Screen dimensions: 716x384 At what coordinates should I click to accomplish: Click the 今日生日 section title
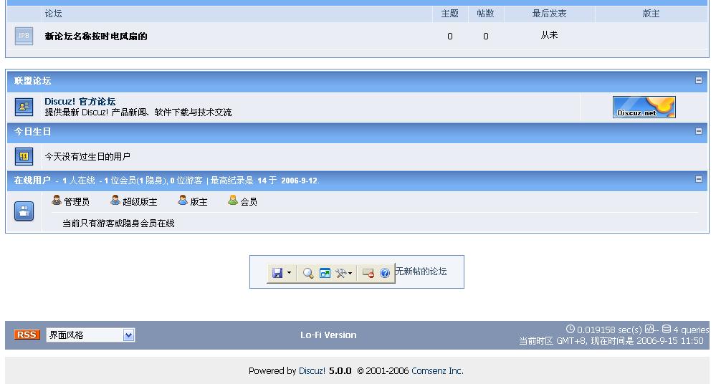coord(32,132)
